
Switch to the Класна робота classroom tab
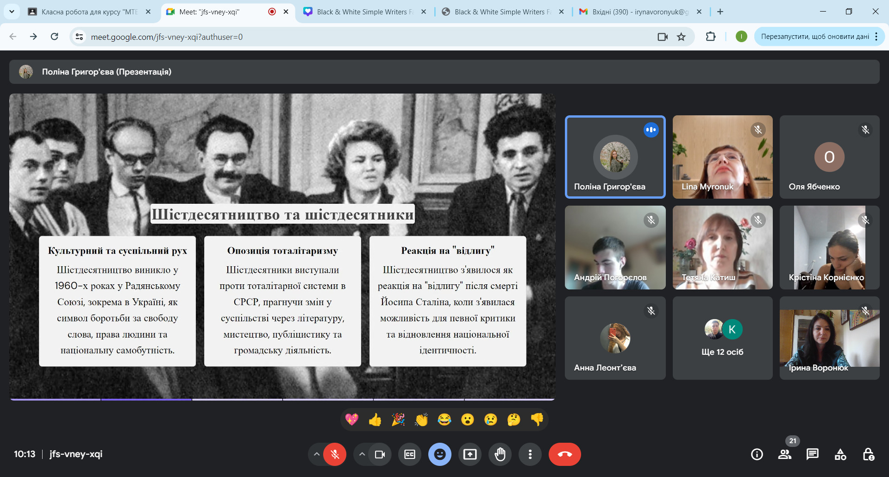(x=88, y=12)
